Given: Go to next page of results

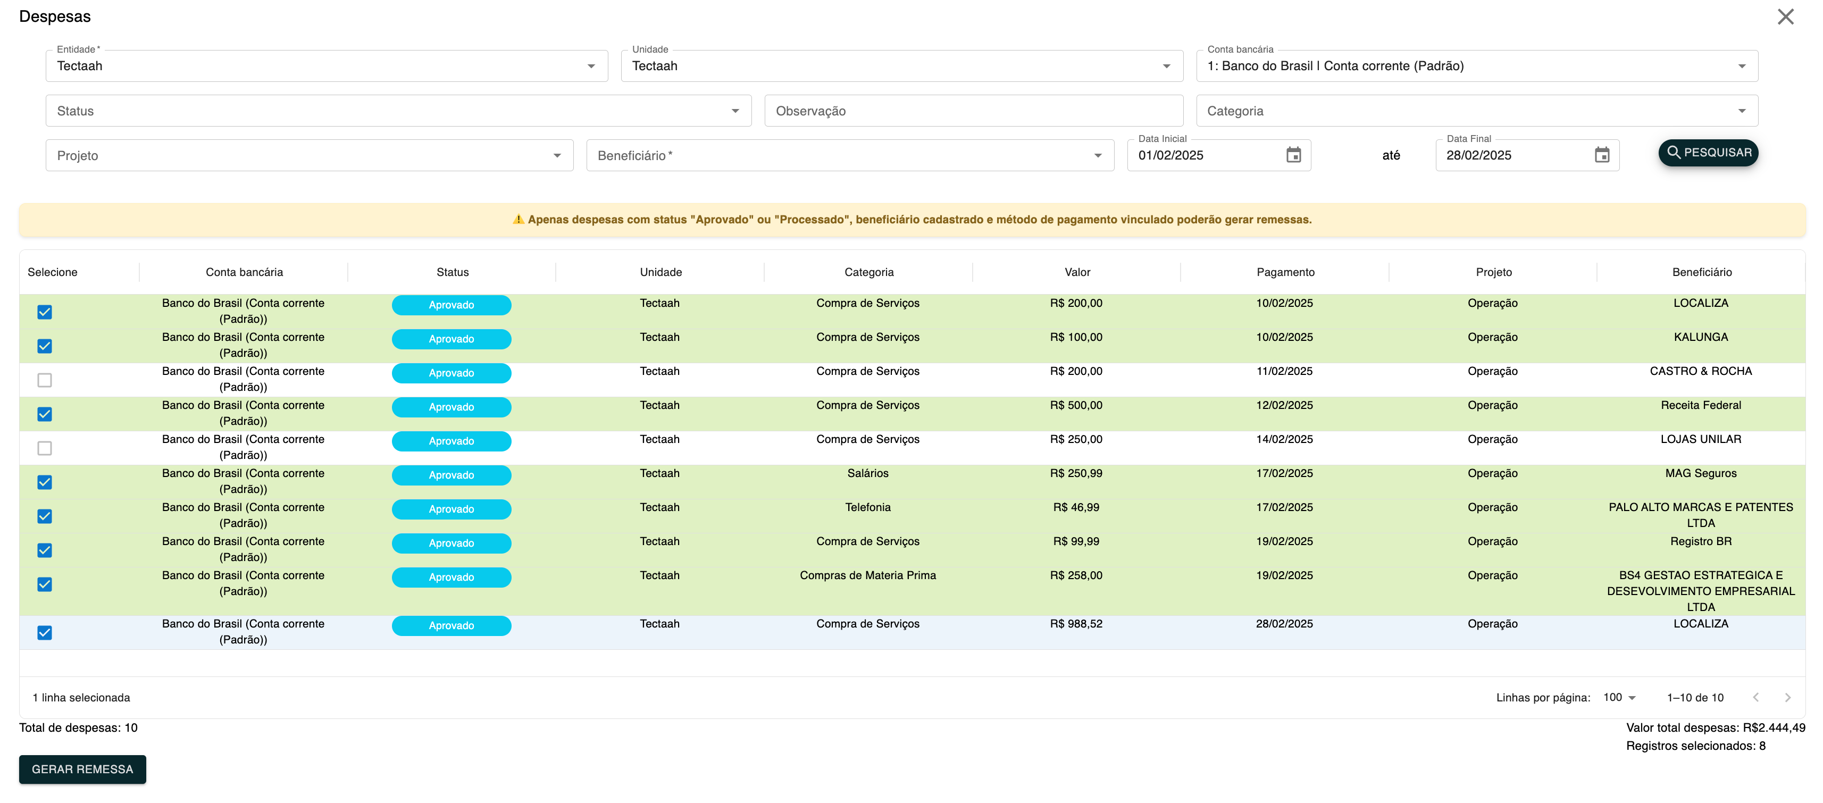Looking at the screenshot, I should (1787, 698).
